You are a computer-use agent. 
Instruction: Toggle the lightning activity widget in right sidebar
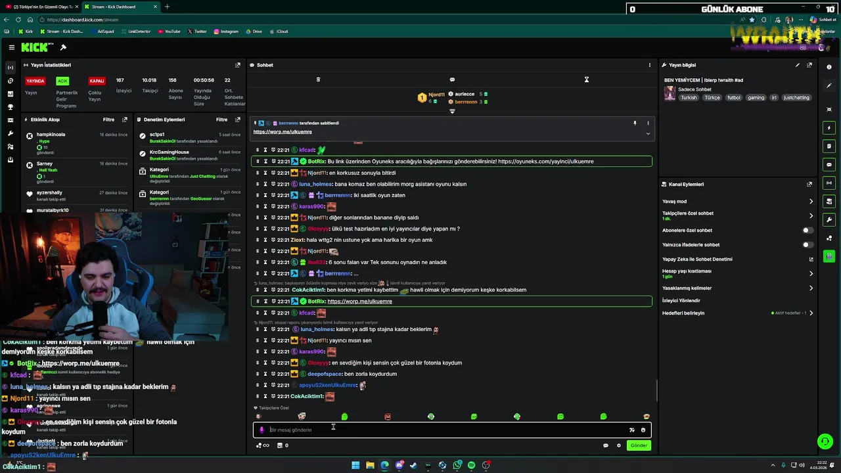point(829,127)
